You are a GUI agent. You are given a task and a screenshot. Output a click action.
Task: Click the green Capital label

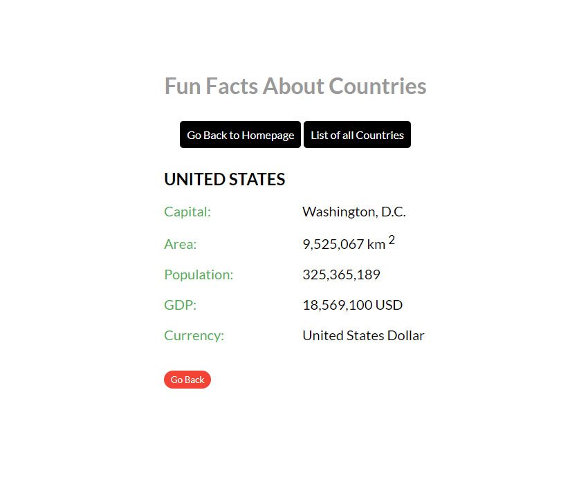pos(187,212)
